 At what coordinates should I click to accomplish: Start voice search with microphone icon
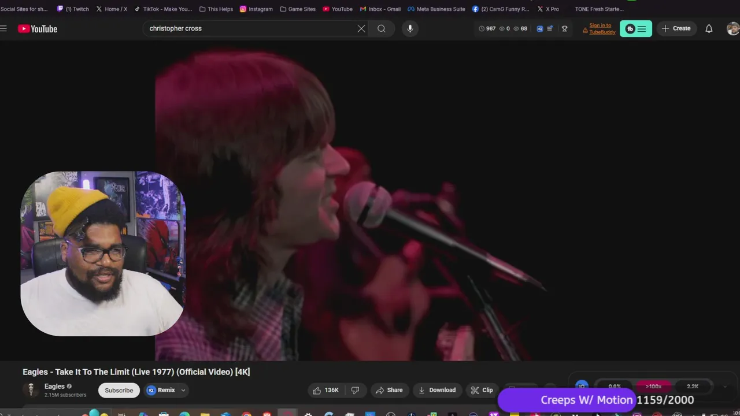pos(410,28)
